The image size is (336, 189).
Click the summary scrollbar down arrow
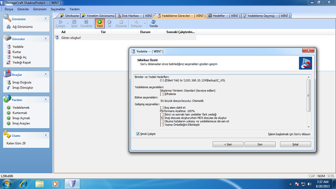pyautogui.click(x=308, y=127)
